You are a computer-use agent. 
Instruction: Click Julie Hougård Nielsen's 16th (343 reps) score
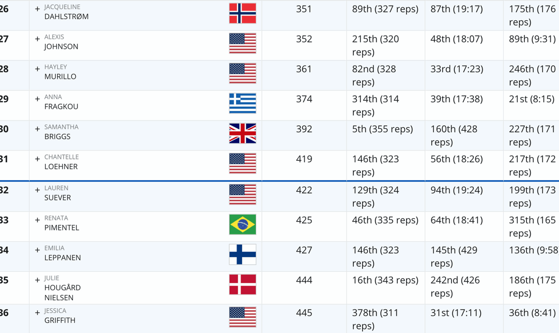coord(384,280)
